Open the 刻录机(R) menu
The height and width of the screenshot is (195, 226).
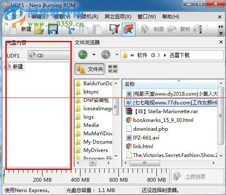tap(87, 17)
